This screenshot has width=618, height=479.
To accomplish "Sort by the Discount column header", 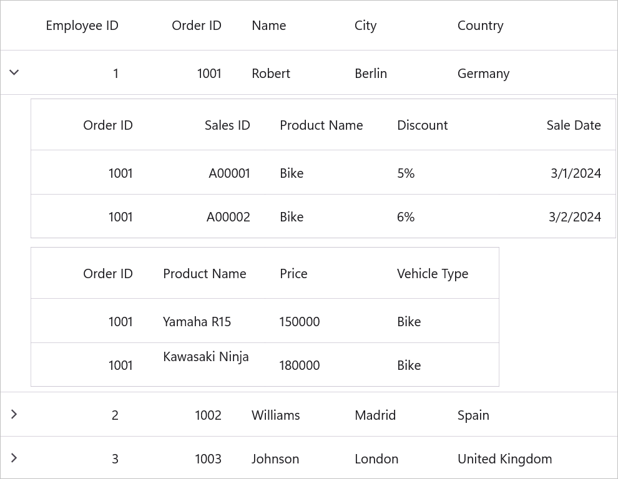I will 422,125.
